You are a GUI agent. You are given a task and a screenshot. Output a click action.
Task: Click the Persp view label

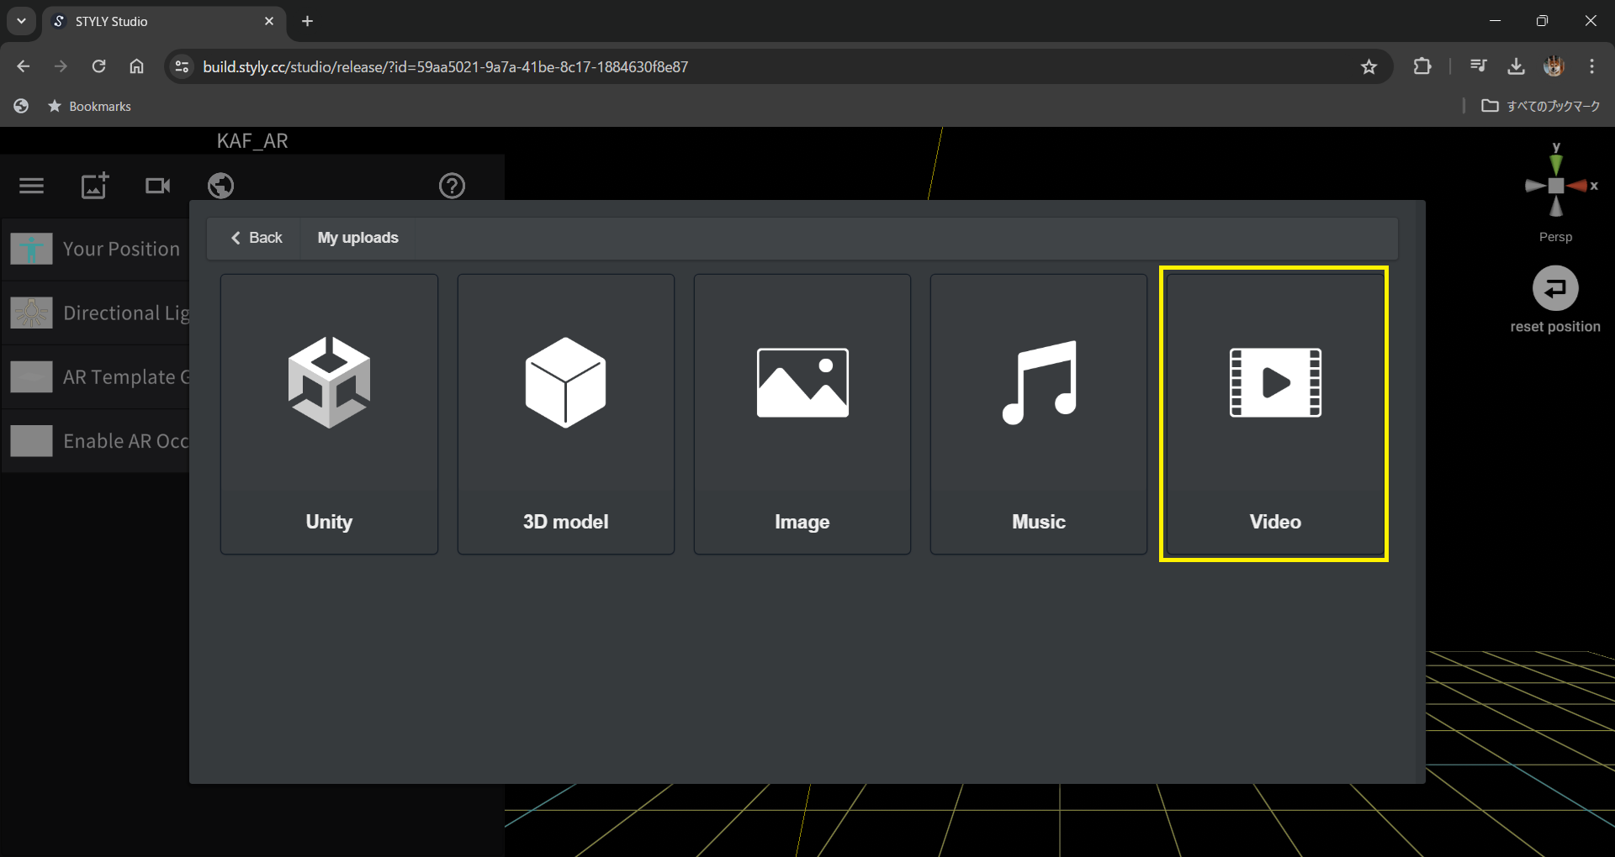click(1556, 237)
